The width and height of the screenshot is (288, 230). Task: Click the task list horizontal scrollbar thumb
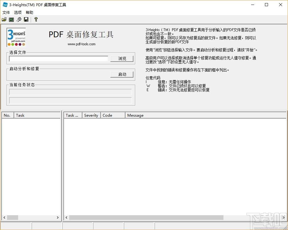pyautogui.click(x=13, y=217)
